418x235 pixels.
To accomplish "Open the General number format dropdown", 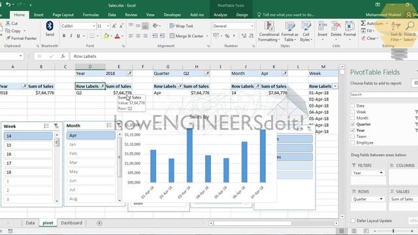I will (252, 26).
